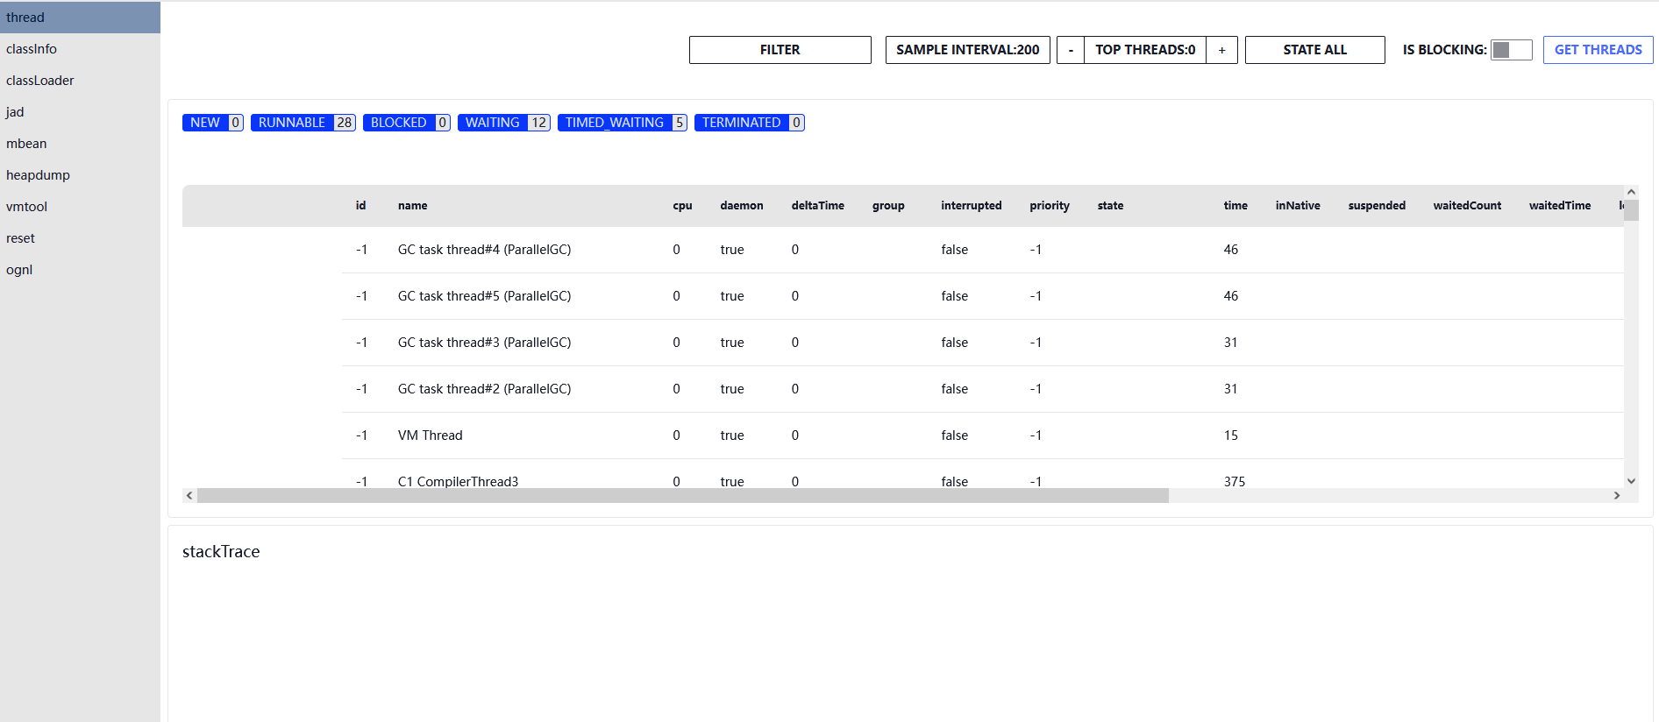Open the FILTER control
This screenshot has width=1659, height=722.
click(780, 50)
